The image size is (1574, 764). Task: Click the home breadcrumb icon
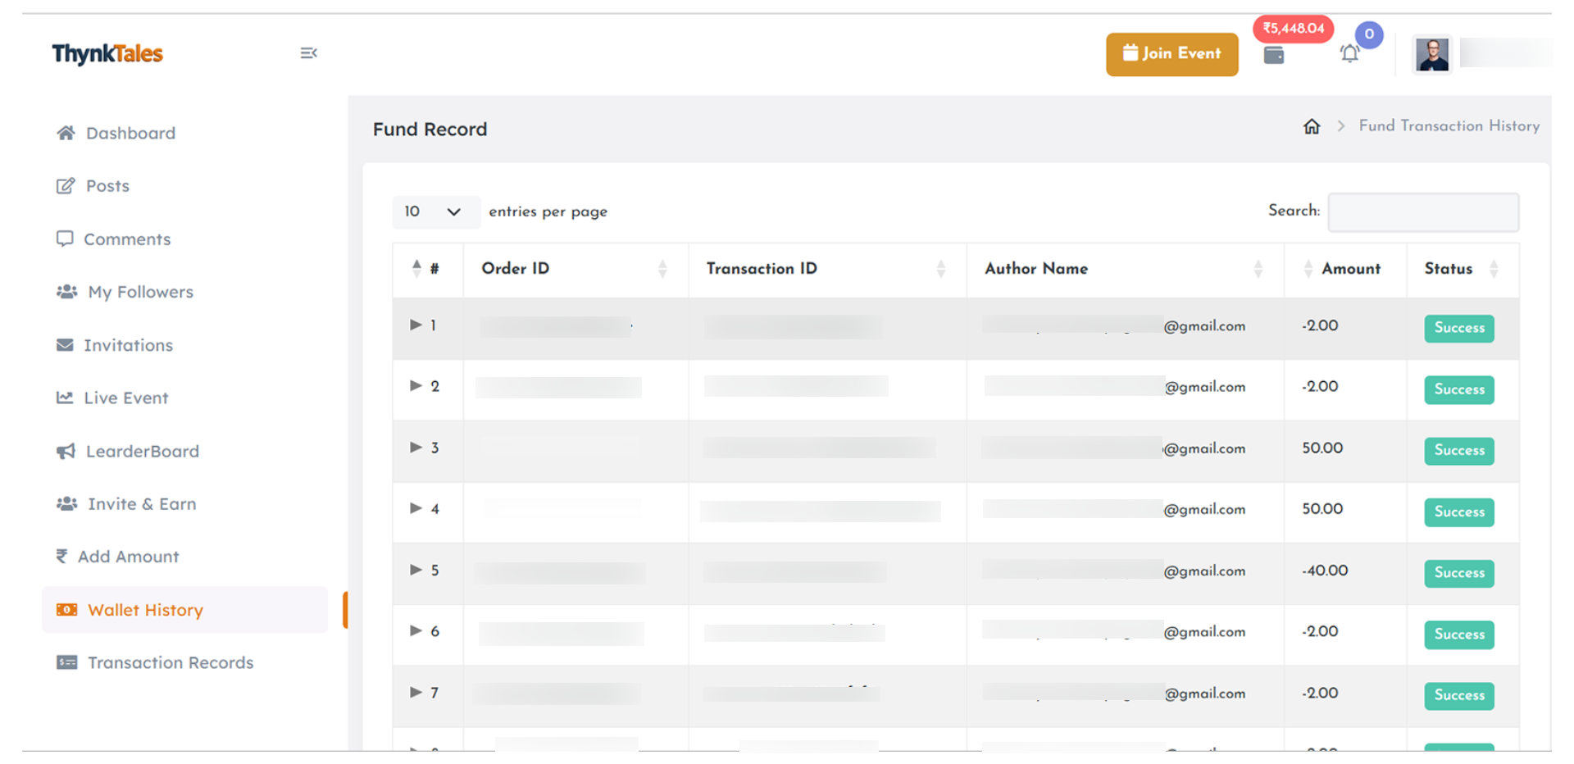[x=1312, y=126]
